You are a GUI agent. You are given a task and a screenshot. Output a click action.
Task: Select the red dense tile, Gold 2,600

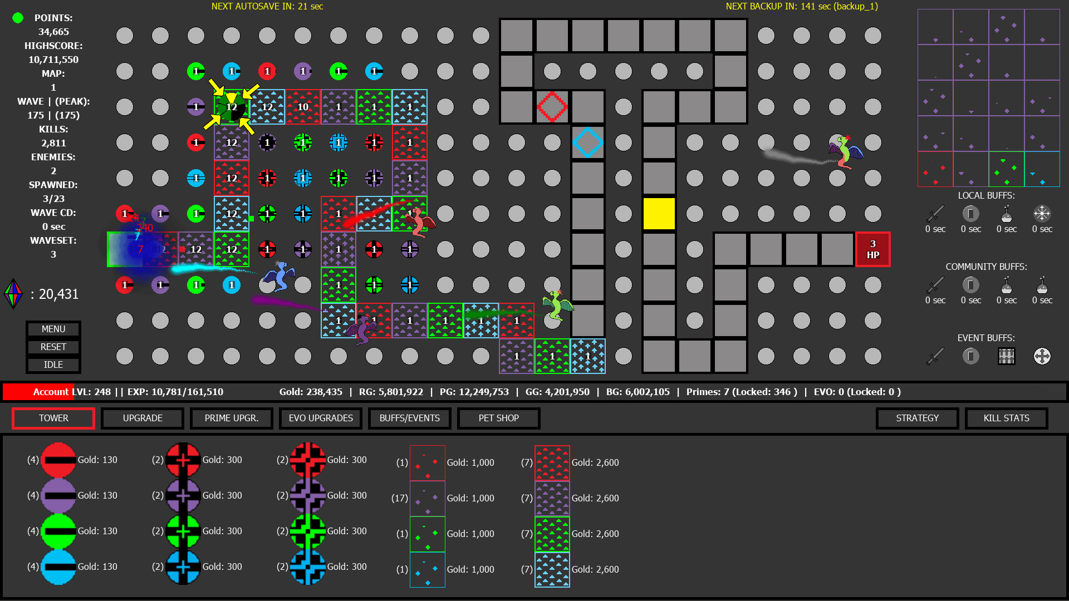point(552,462)
